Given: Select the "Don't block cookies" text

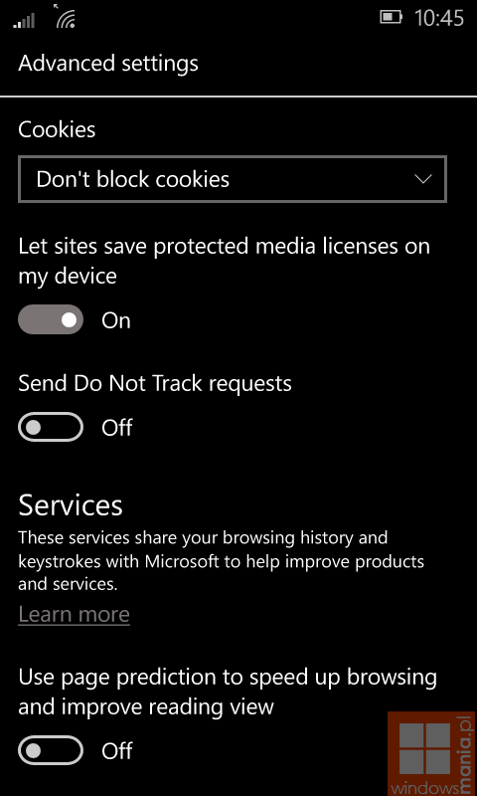Looking at the screenshot, I should click(x=133, y=179).
